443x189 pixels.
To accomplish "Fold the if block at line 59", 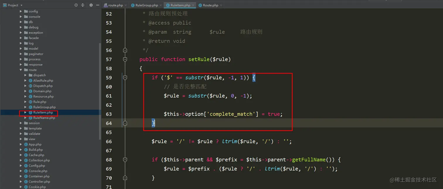I will click(125, 78).
